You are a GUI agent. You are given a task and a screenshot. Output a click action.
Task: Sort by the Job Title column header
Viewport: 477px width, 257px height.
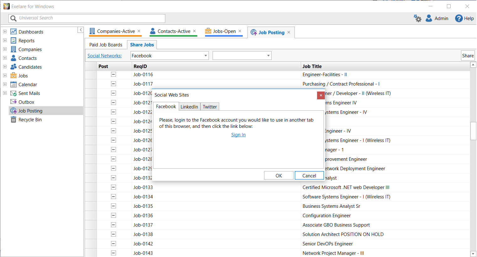pos(385,66)
